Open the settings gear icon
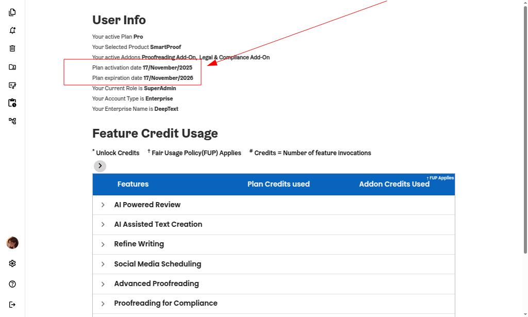Viewport: 528px width, 317px height. pos(12,263)
